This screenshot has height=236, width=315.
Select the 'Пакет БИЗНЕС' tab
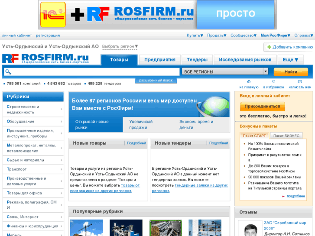pyautogui.click(x=286, y=136)
